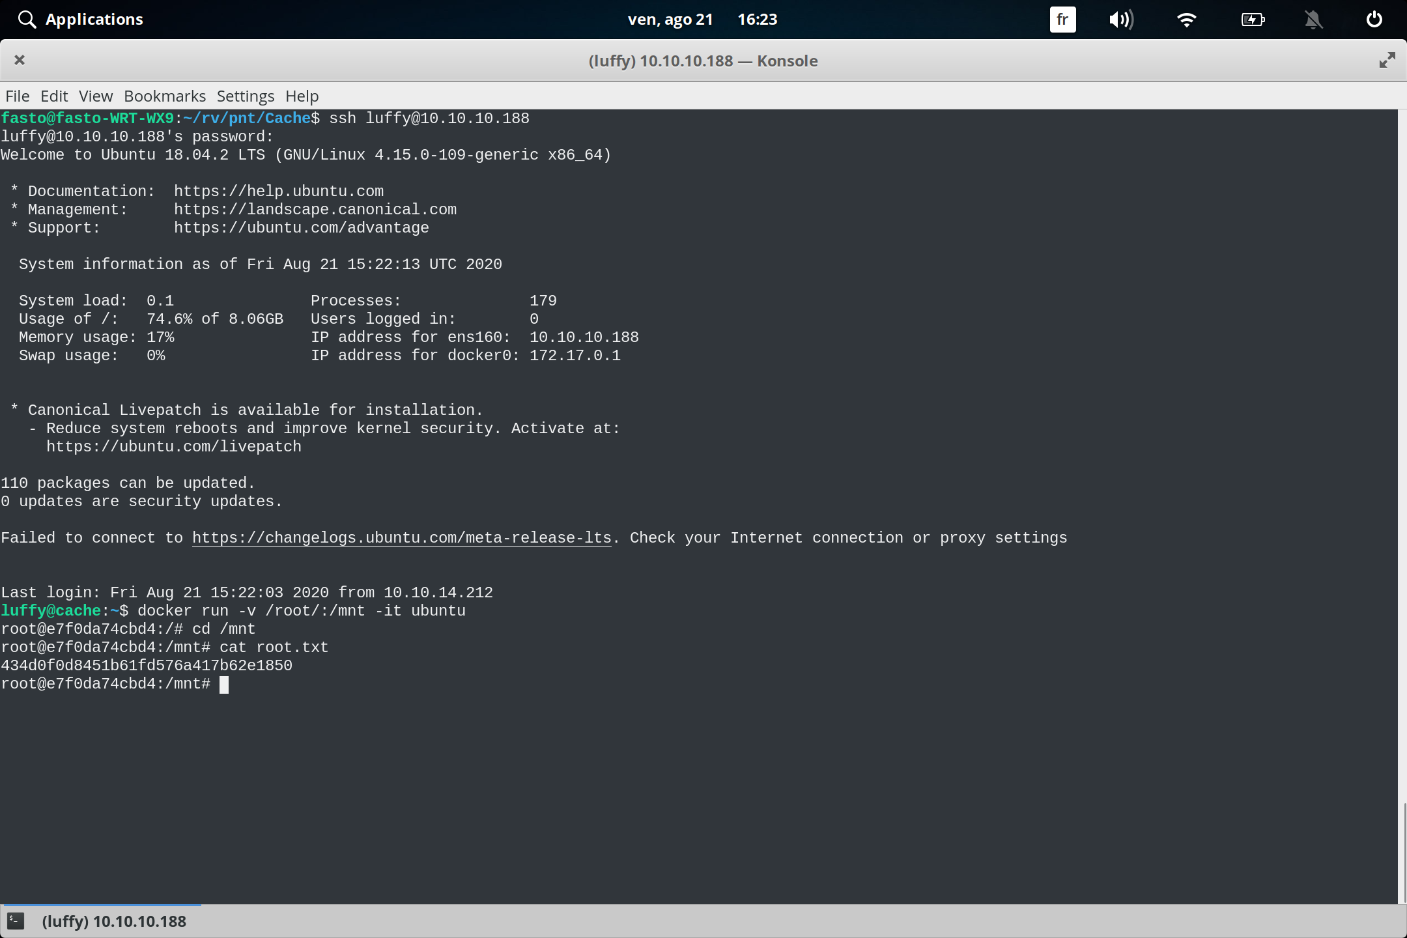Open the Applications menu

tap(94, 19)
